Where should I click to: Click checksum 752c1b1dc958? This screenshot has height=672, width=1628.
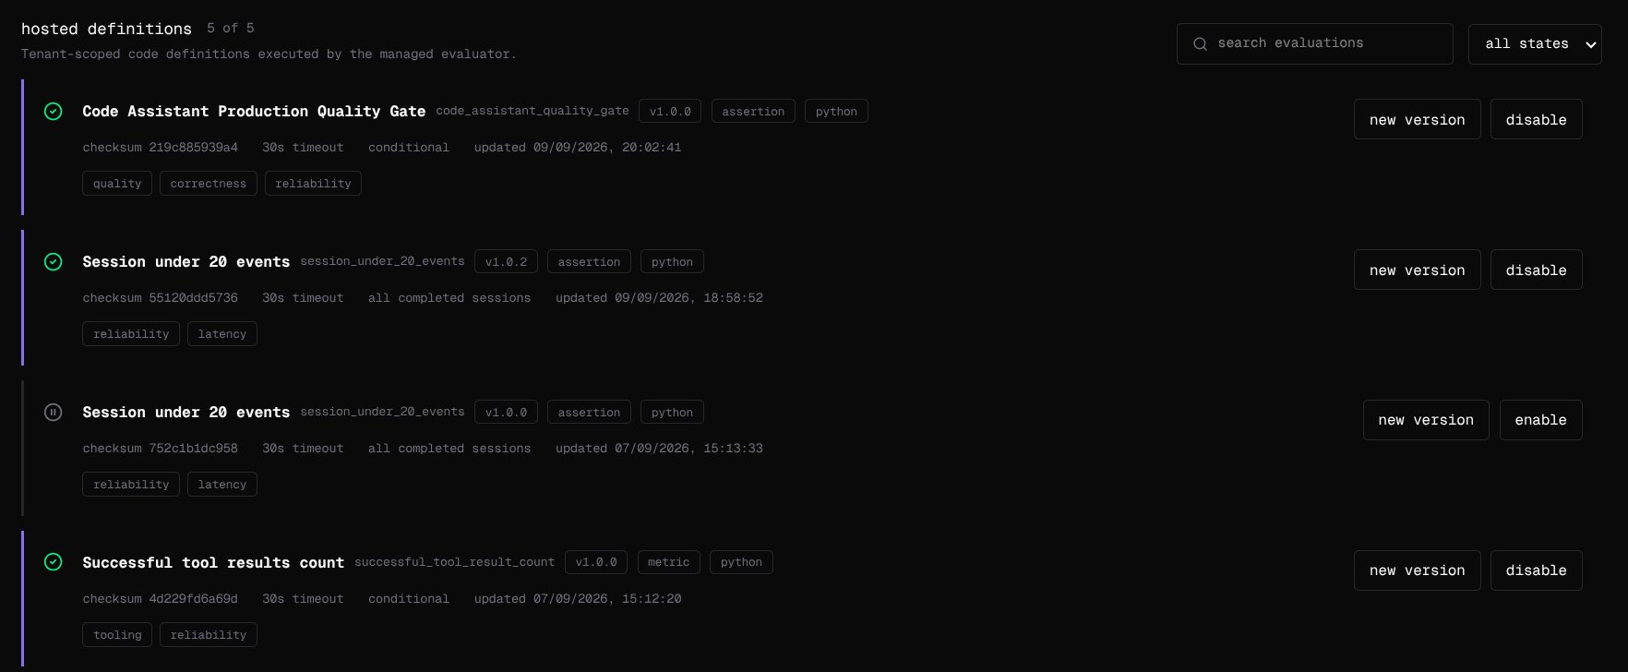coord(160,449)
